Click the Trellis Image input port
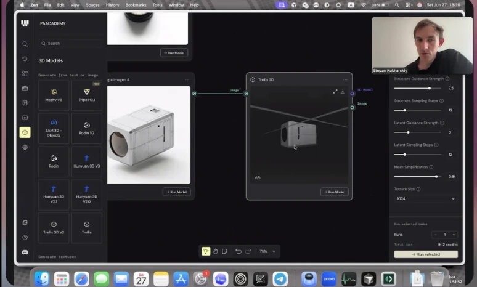Viewport: 477px width, 287px height. tap(246, 94)
